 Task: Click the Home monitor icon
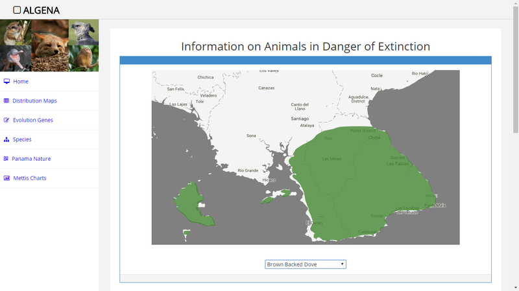(6, 82)
